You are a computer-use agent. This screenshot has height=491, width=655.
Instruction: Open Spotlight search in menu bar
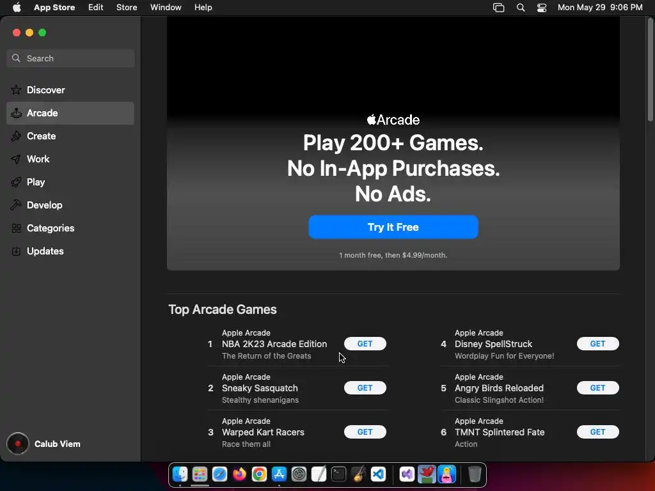(521, 8)
